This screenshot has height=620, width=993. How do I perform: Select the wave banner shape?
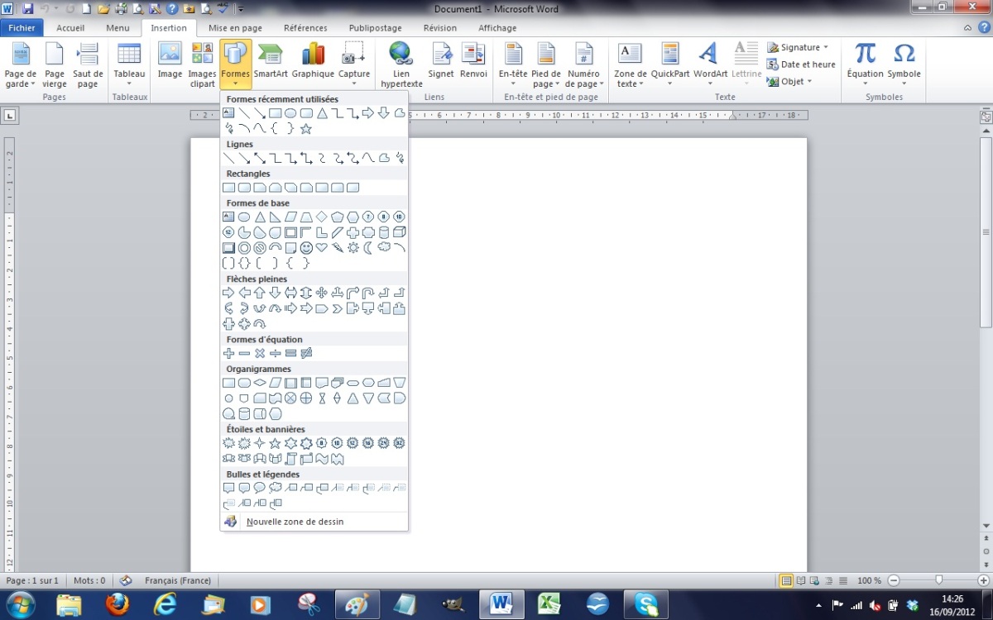322,459
